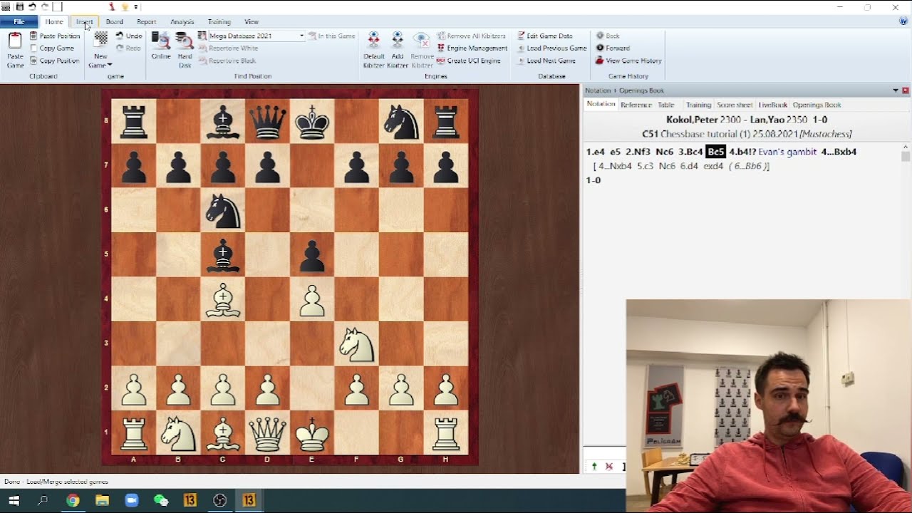Screen dimensions: 912x513
Task: Click move 2.Nf3 in notation
Action: tap(637, 152)
